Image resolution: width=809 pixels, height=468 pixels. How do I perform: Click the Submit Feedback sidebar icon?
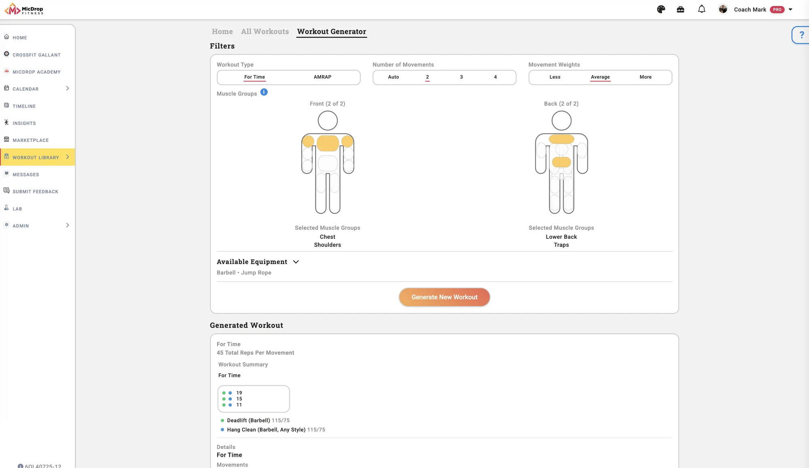coord(6,191)
